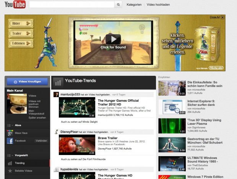
Task: Click the YouTube logo
Action: [x=15, y=4]
